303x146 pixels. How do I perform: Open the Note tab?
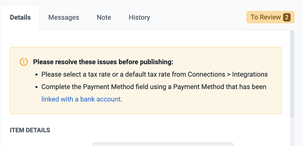(104, 17)
